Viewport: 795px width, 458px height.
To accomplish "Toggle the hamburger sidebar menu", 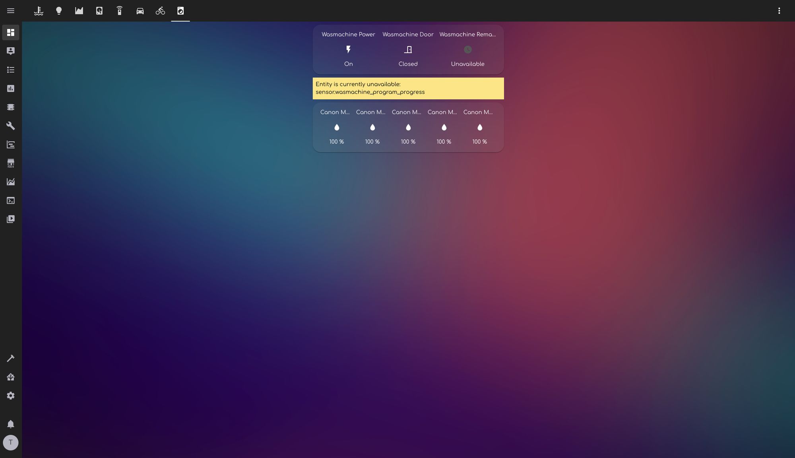I will click(11, 11).
